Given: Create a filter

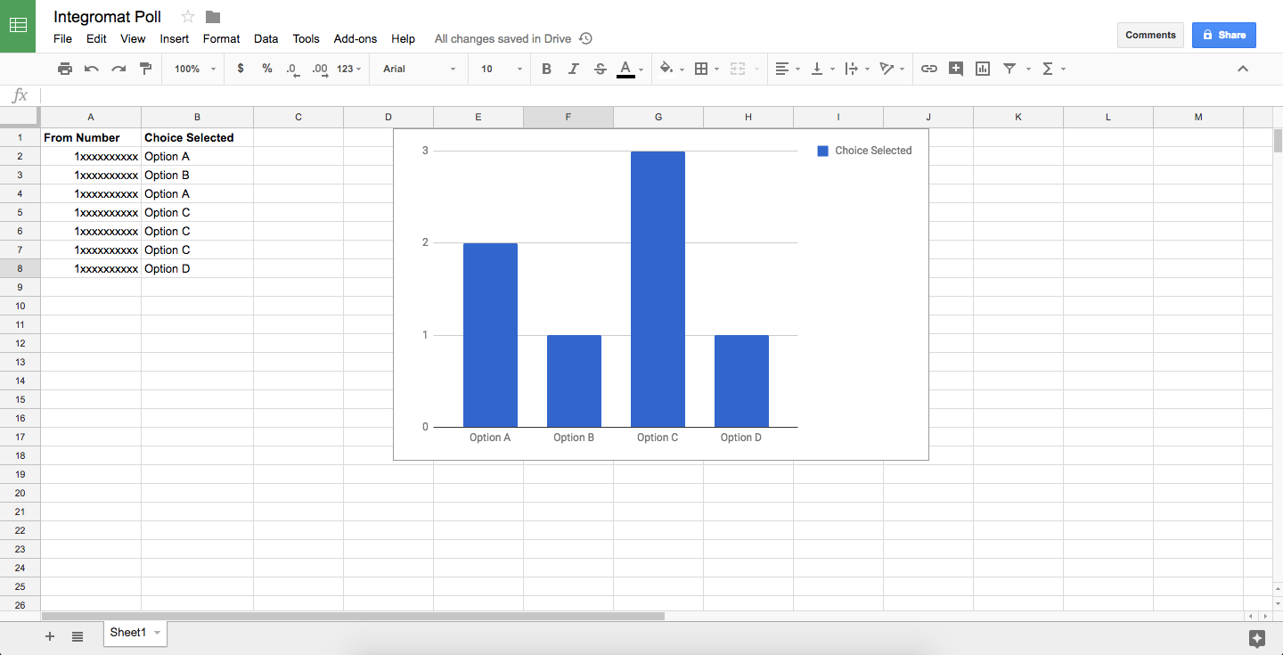Looking at the screenshot, I should coord(1009,69).
